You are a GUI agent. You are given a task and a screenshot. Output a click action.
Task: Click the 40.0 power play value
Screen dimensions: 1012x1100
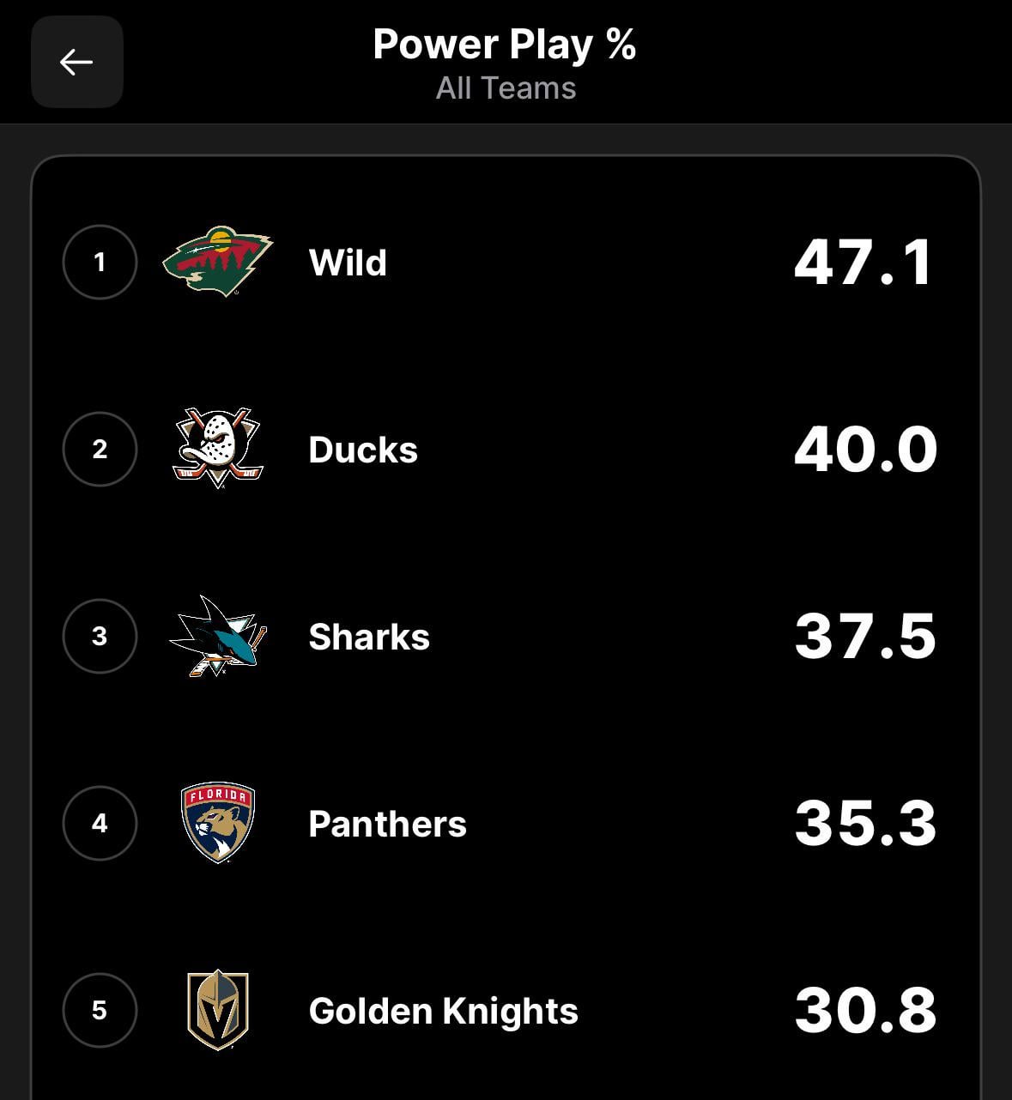pyautogui.click(x=865, y=450)
